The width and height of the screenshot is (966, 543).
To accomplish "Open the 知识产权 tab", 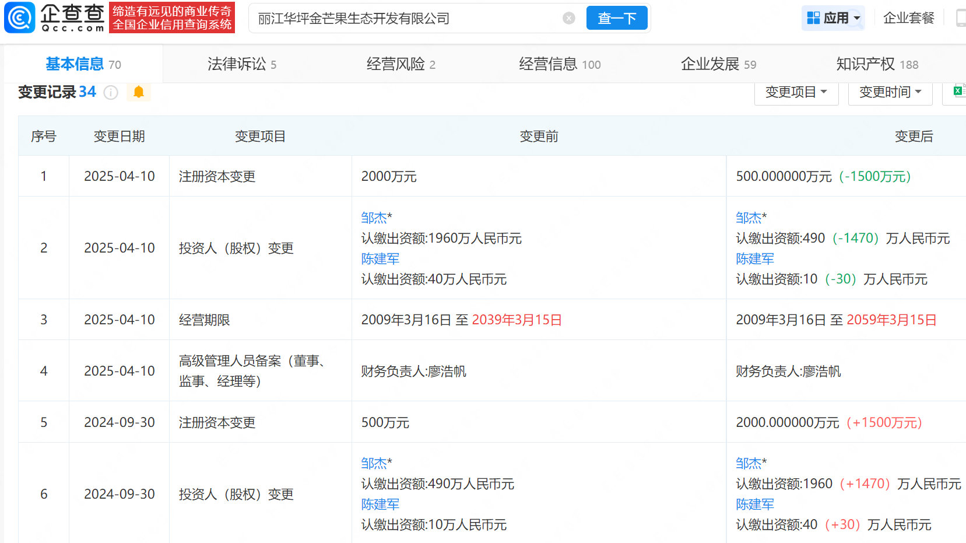I will 877,64.
